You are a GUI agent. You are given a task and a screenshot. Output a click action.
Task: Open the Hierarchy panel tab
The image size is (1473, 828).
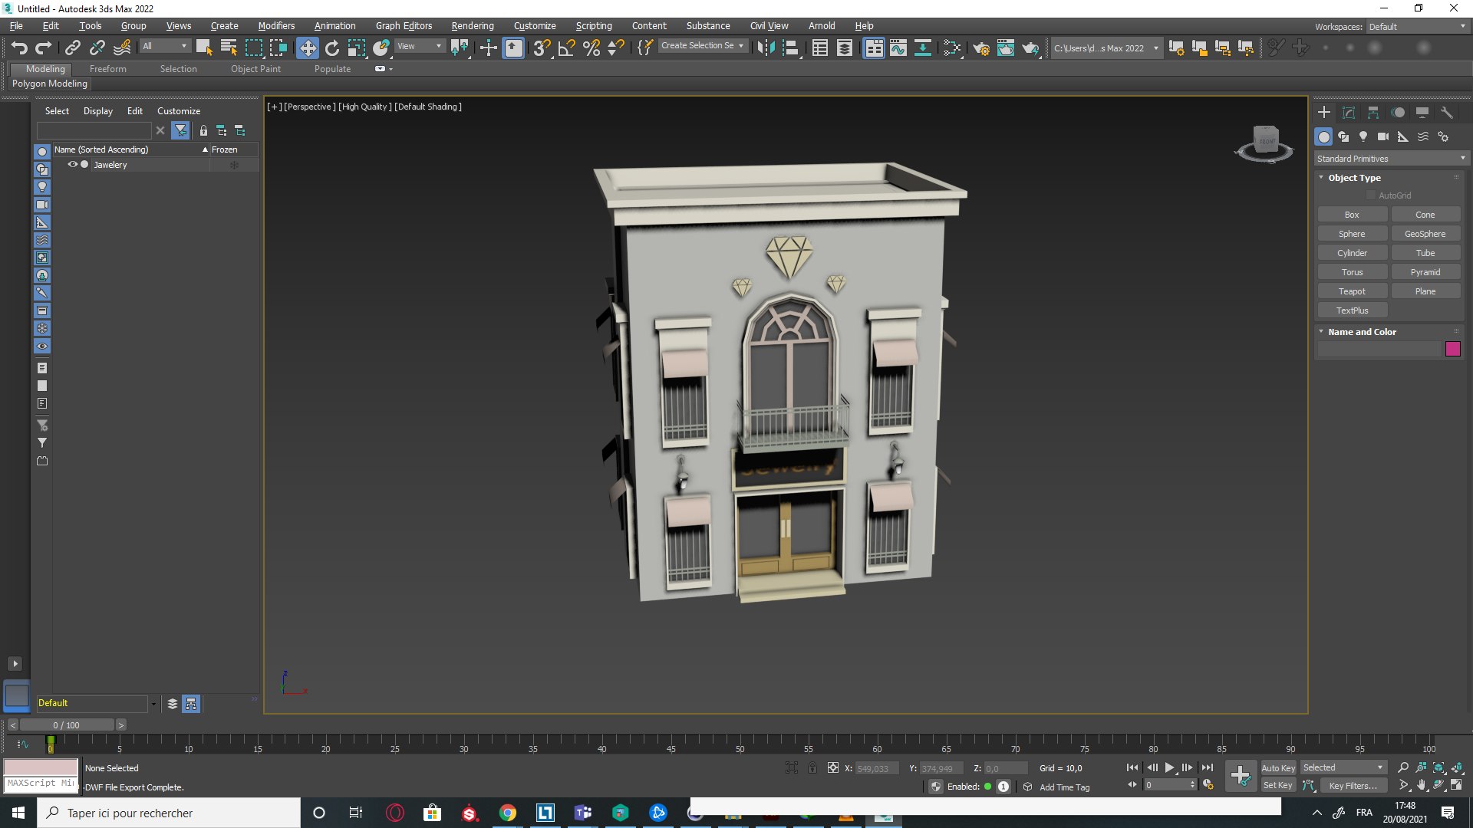point(1373,113)
